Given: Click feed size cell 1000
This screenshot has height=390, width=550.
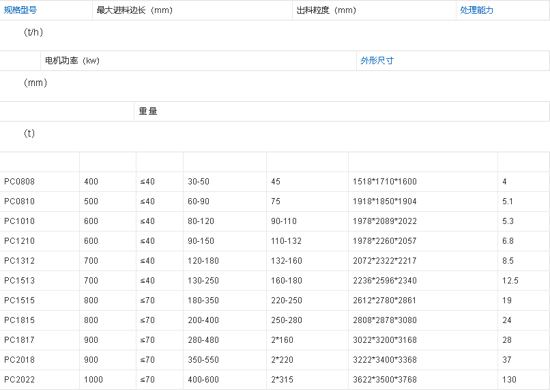Looking at the screenshot, I should 93,380.
